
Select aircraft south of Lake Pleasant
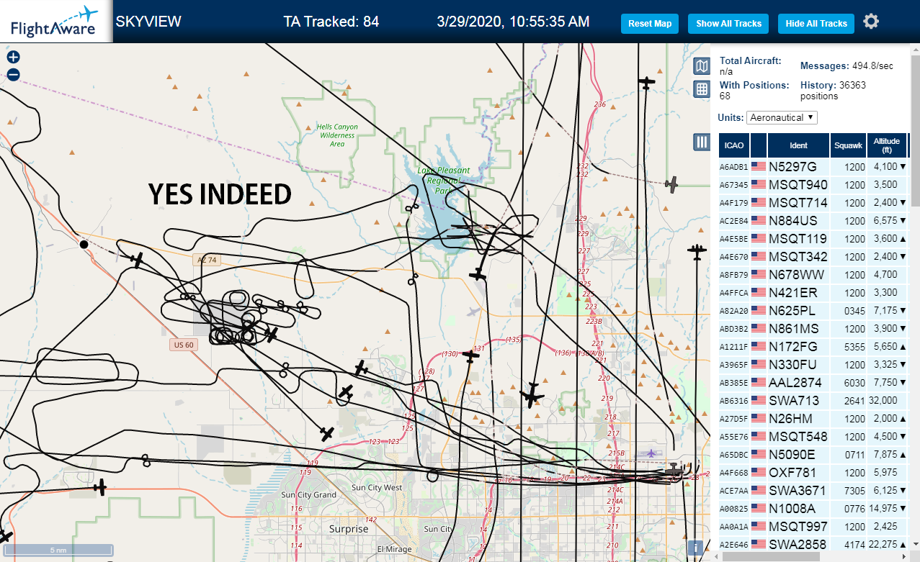coord(477,274)
